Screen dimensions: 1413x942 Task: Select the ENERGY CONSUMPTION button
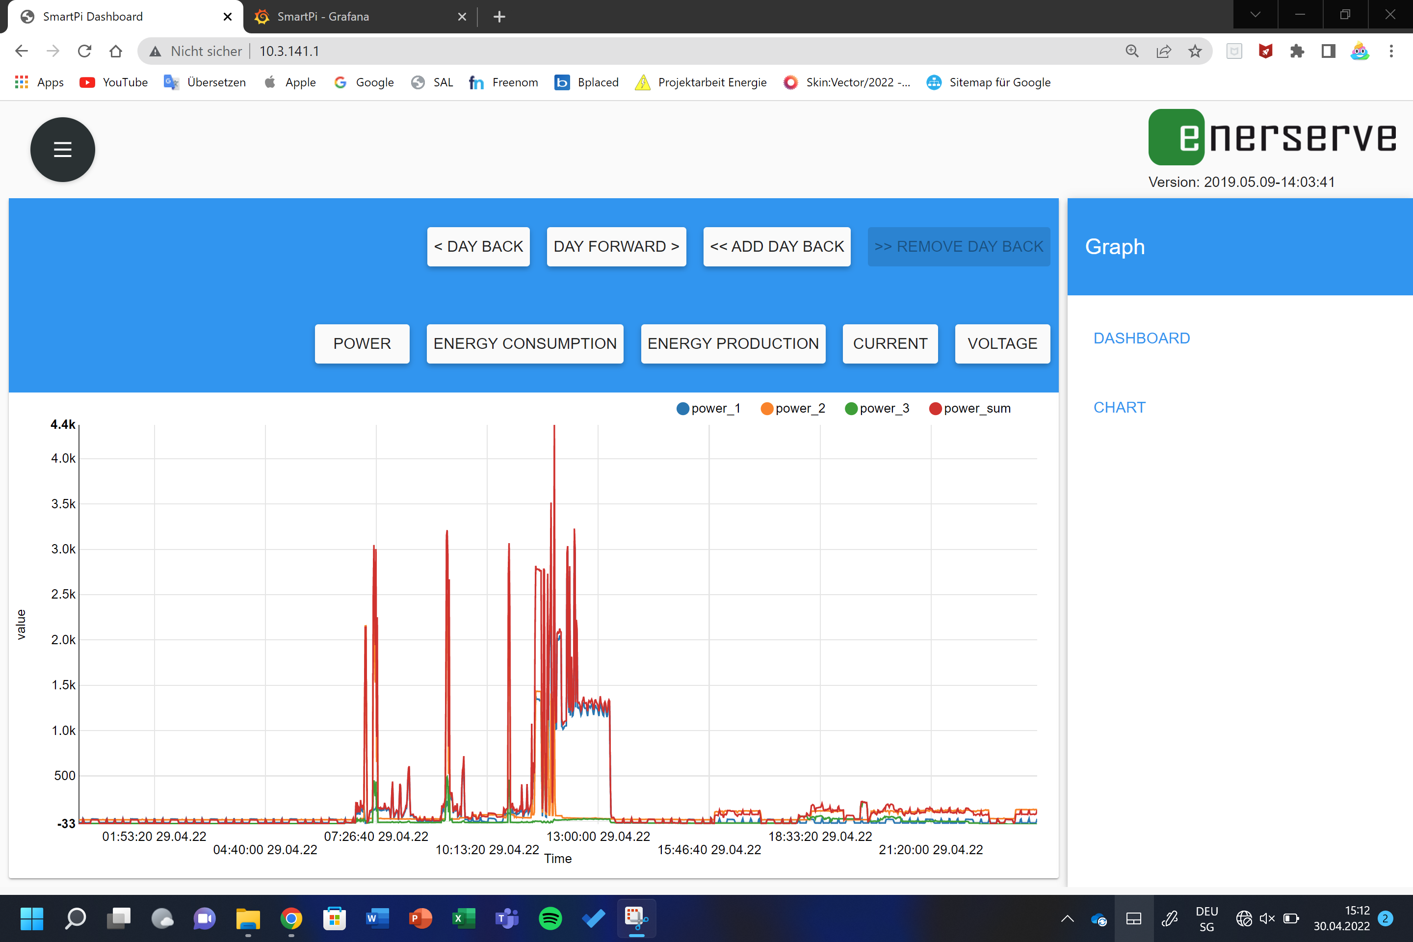coord(524,343)
